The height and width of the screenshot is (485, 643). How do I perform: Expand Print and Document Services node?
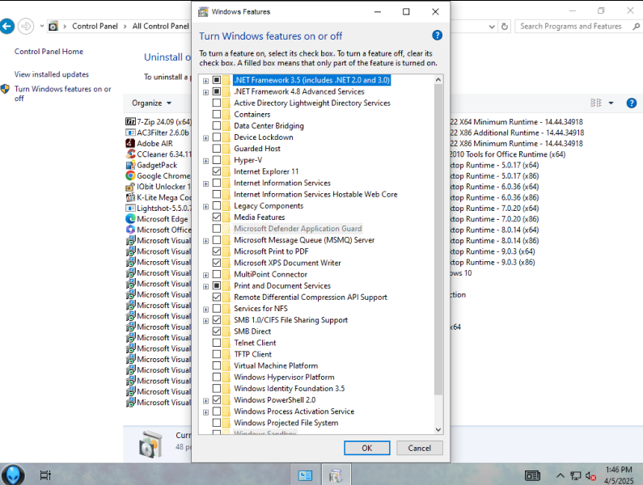click(x=206, y=287)
